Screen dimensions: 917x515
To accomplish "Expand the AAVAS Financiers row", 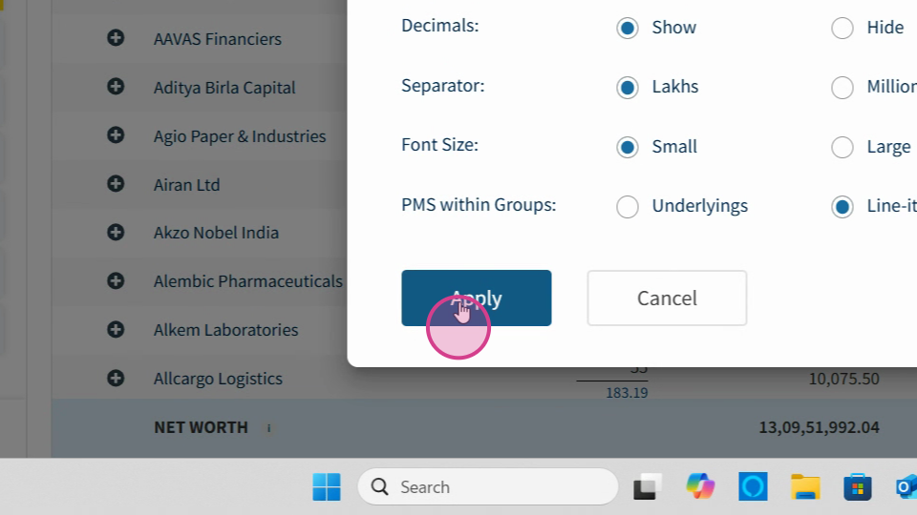I will coord(116,38).
